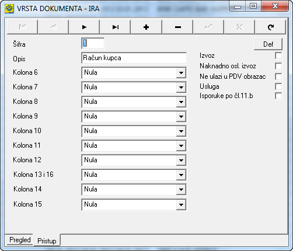The image size is (293, 251).
Task: Click the post edit checkmark icon
Action: click(x=208, y=27)
